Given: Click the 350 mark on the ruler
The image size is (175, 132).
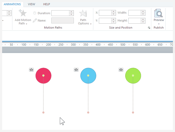Looking at the screenshot, I should point(86,45).
